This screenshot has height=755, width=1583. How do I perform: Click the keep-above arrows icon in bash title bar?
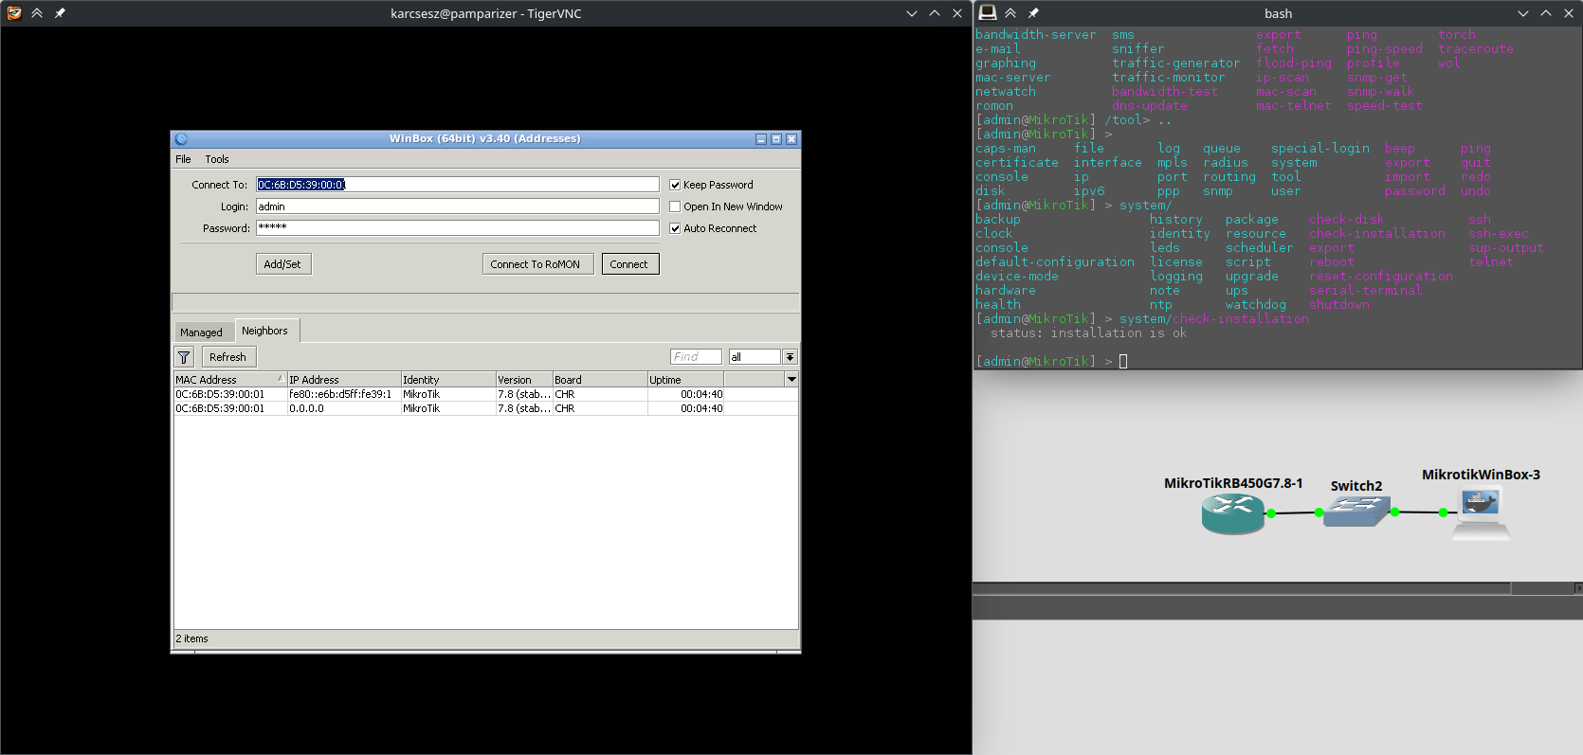tap(1010, 13)
